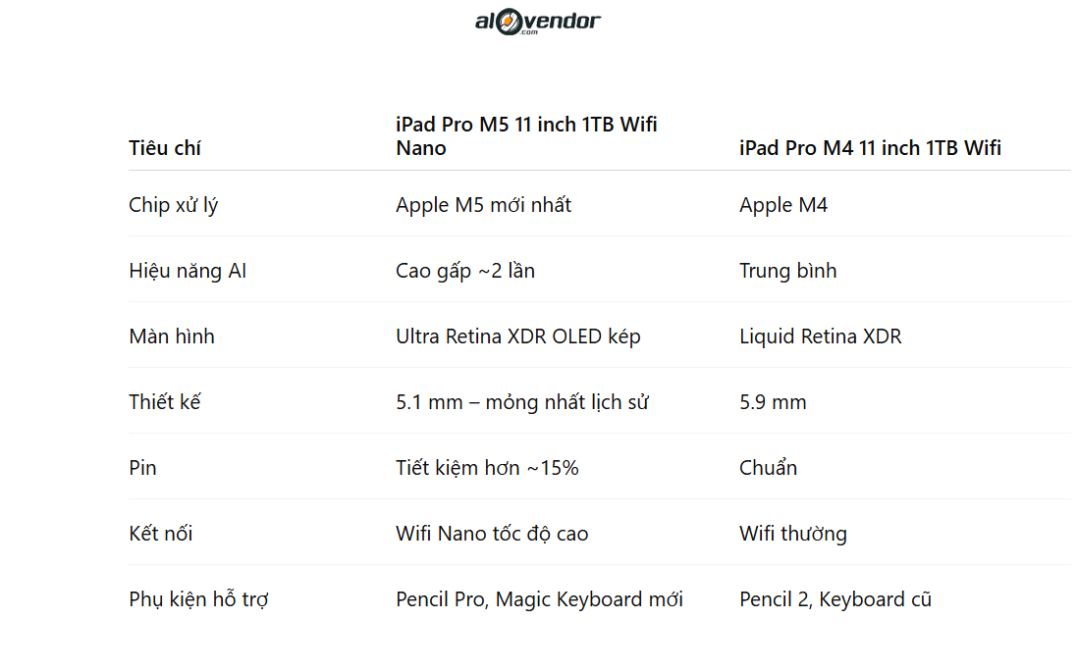
Task: Click the "5.9 mm" cell
Action: 773,402
